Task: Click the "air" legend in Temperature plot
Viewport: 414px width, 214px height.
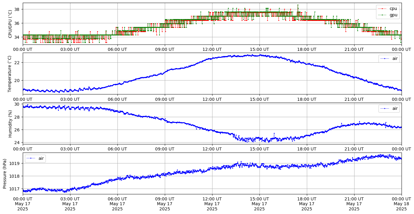Action: pyautogui.click(x=389, y=58)
